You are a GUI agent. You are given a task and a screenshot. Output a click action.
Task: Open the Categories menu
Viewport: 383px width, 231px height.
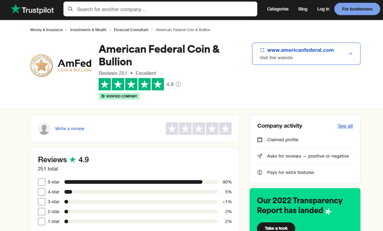tap(278, 9)
